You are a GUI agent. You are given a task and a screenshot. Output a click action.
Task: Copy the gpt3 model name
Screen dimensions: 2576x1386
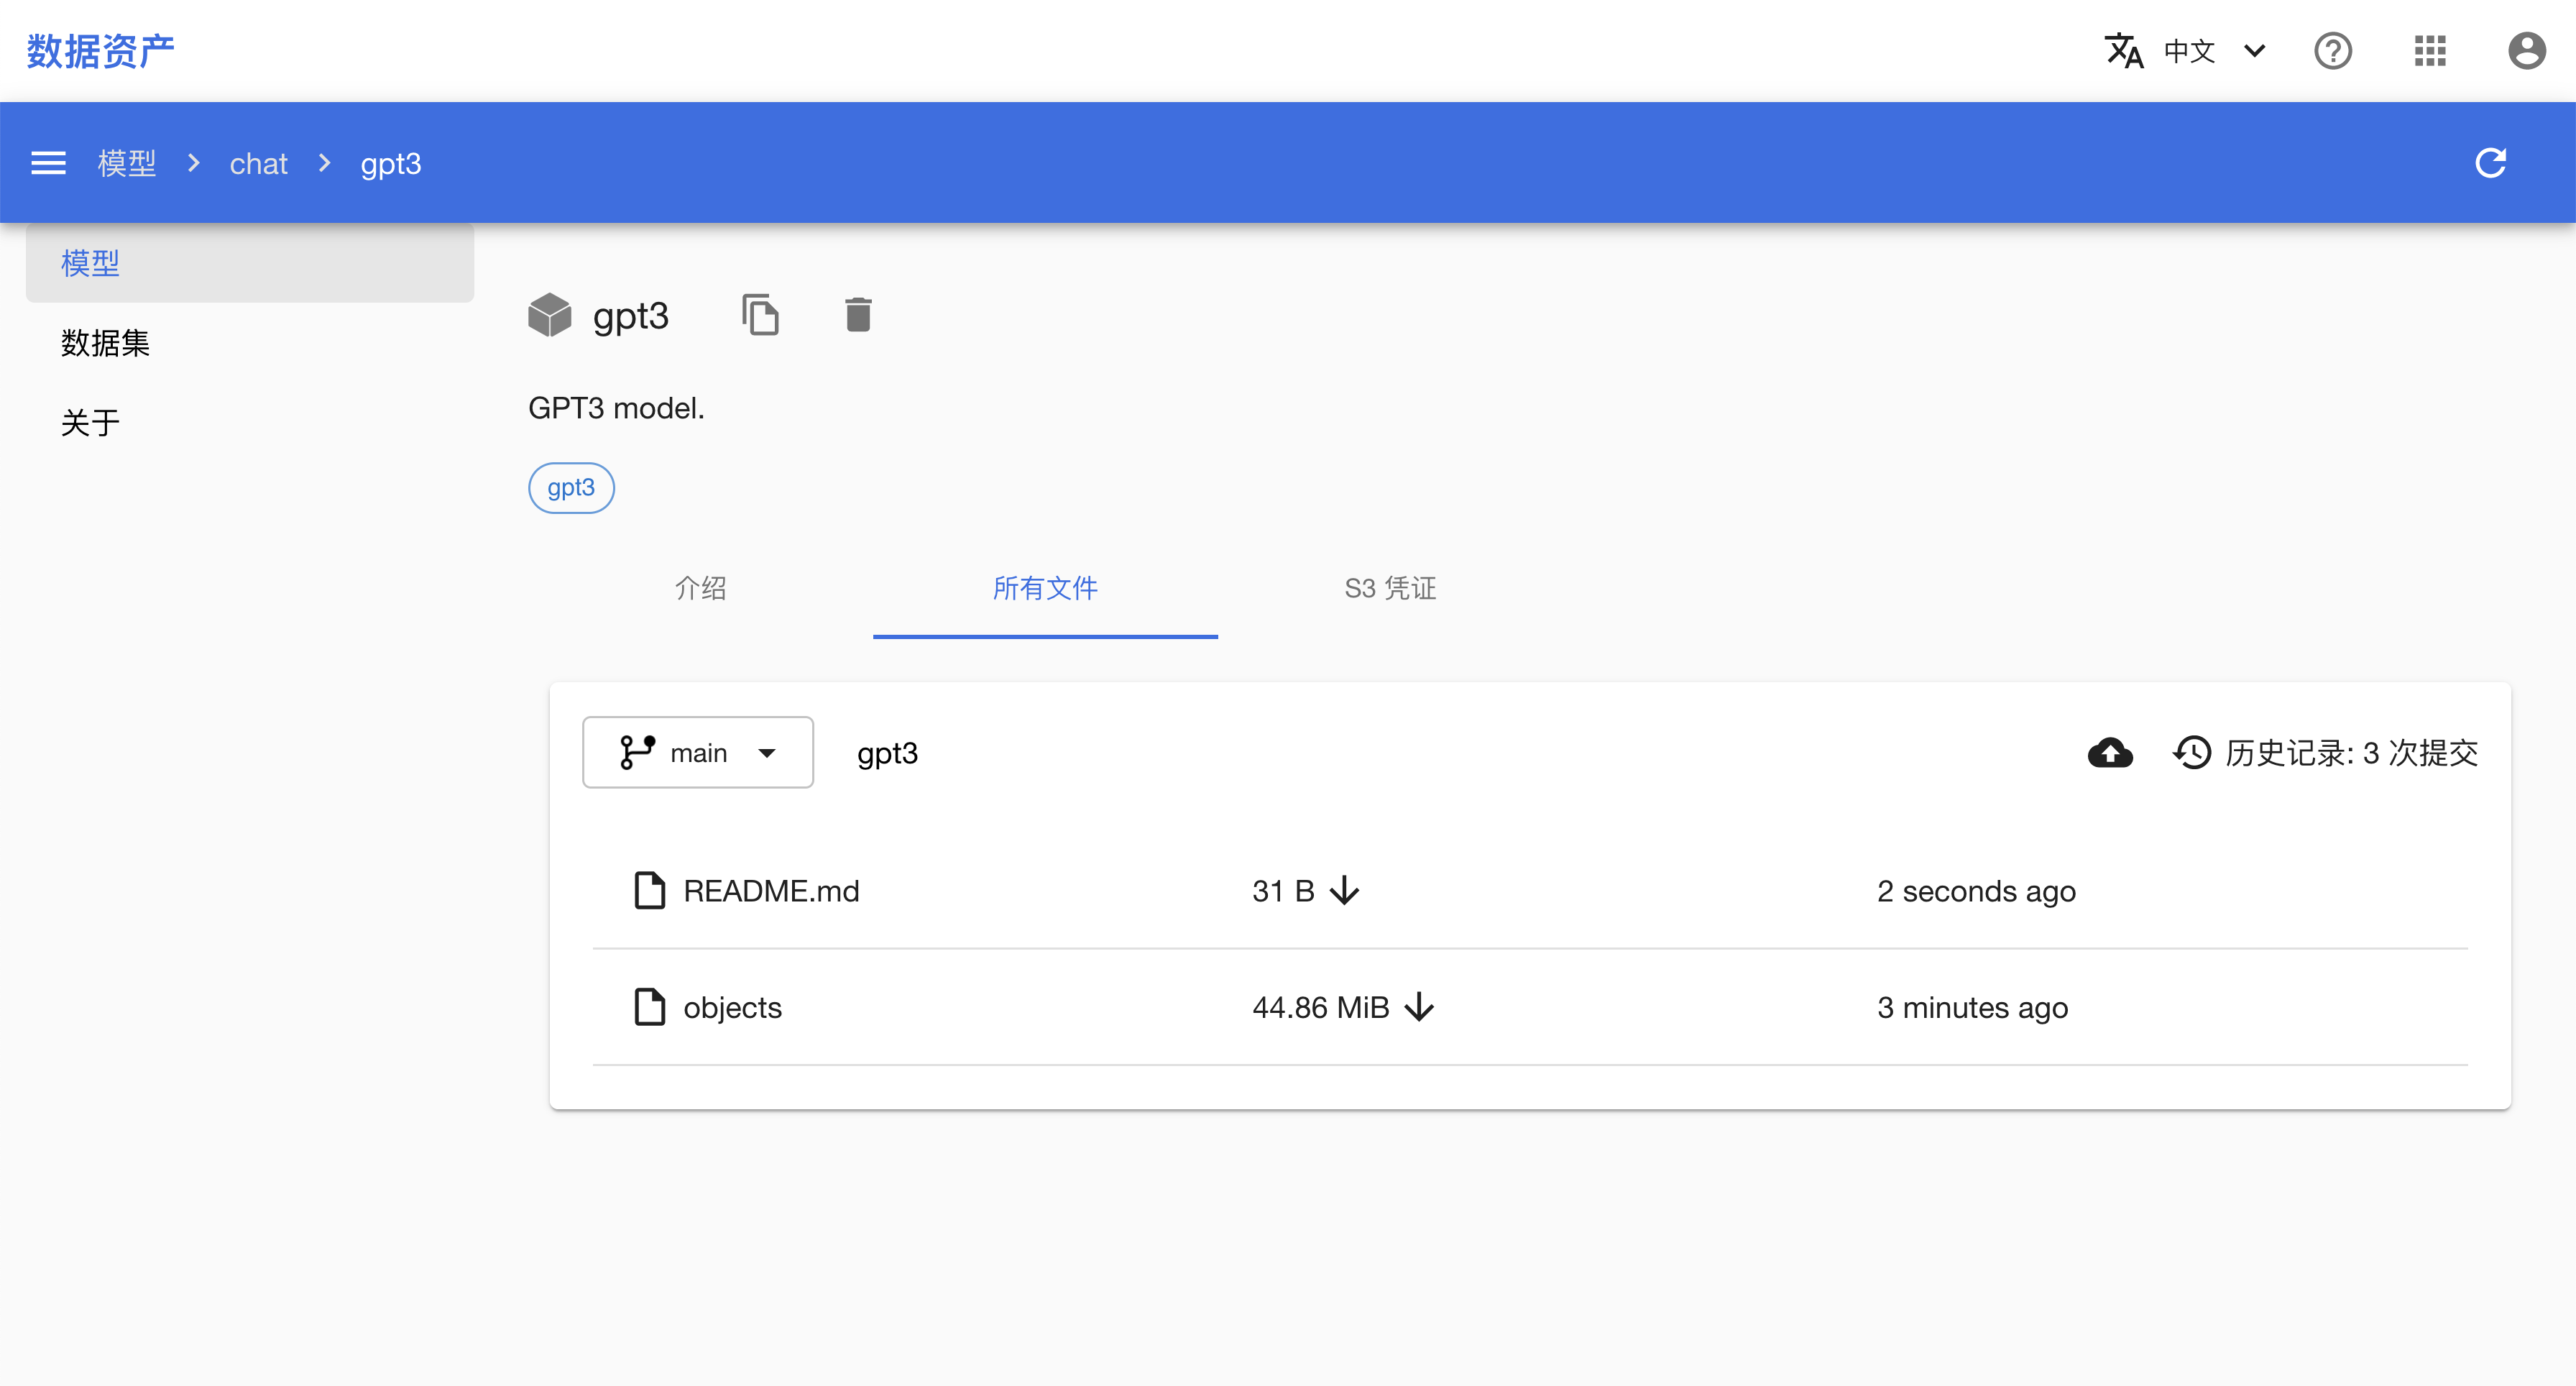click(x=760, y=315)
